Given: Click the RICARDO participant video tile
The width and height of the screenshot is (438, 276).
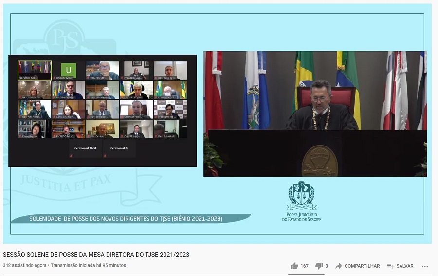Looking at the screenshot, I should tap(68, 129).
